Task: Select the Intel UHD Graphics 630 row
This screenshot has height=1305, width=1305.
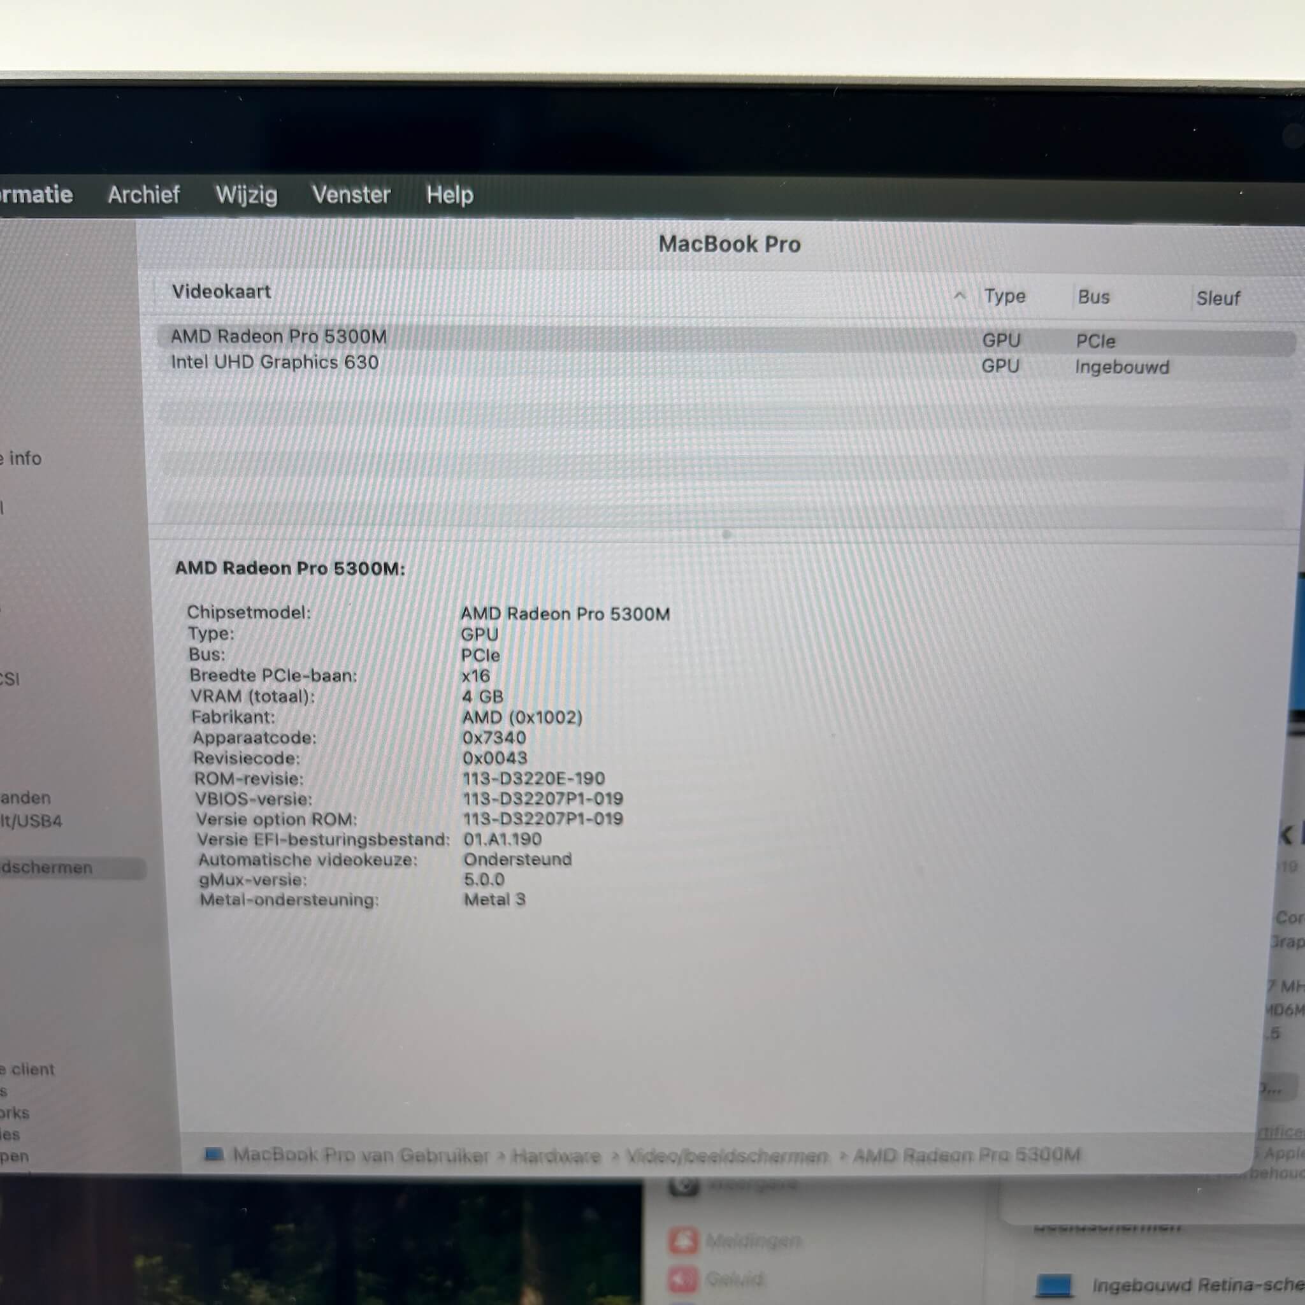Action: click(x=725, y=364)
